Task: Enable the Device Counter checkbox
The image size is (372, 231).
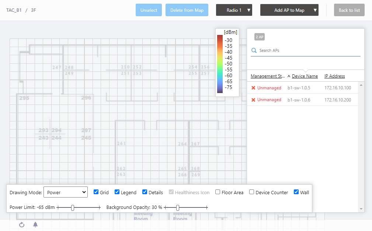Action: tap(252, 192)
